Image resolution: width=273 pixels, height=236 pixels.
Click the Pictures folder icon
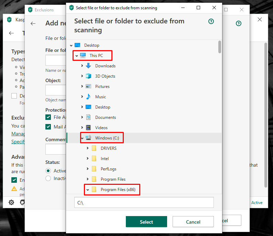coord(88,86)
